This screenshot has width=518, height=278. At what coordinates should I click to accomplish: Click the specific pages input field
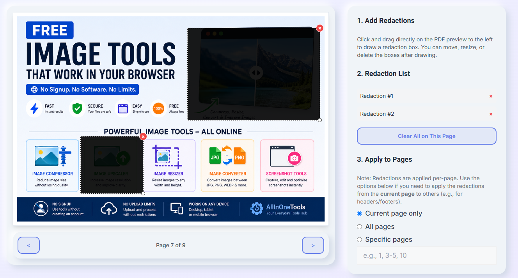(427, 256)
